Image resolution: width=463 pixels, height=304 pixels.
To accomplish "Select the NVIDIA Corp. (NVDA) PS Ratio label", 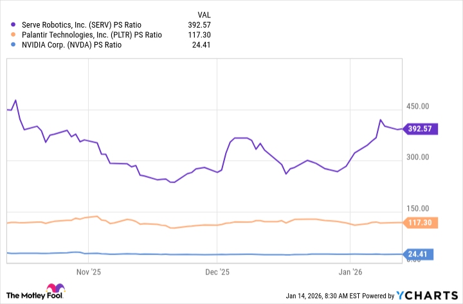I will [72, 45].
